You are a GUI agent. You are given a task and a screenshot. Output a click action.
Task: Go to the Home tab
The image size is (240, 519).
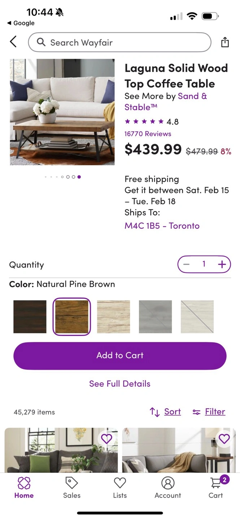pos(24,488)
